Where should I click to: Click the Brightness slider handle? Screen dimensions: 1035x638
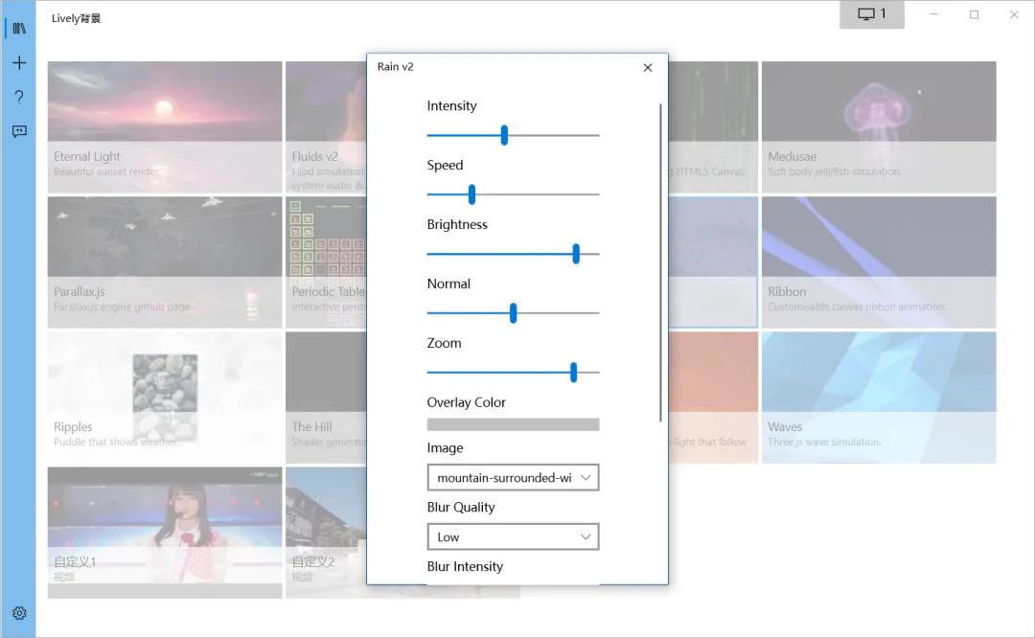coord(576,254)
